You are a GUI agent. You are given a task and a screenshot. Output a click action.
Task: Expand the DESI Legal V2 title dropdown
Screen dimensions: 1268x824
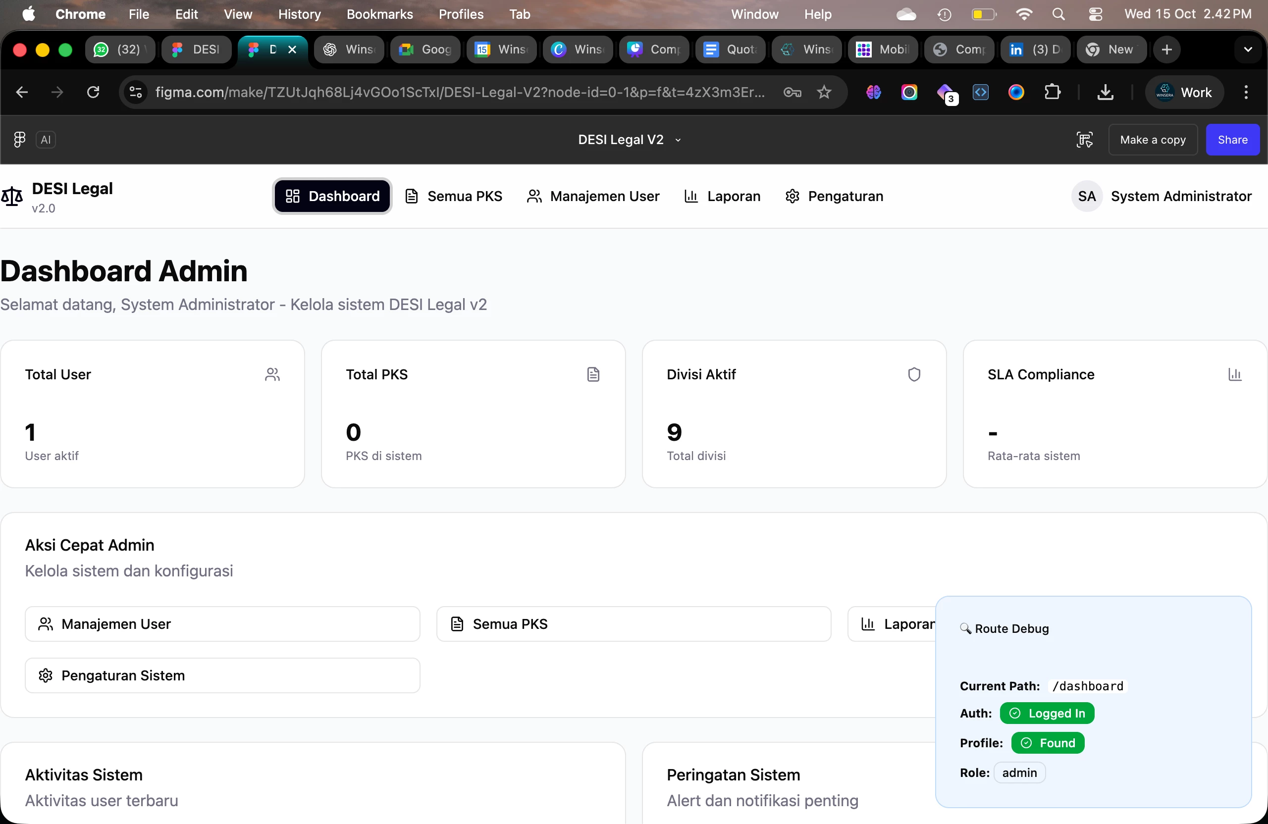tap(678, 140)
